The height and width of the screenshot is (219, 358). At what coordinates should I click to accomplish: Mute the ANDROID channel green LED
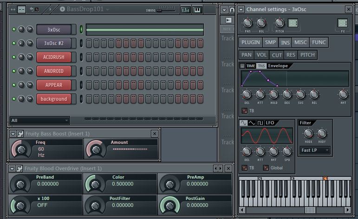coord(14,71)
